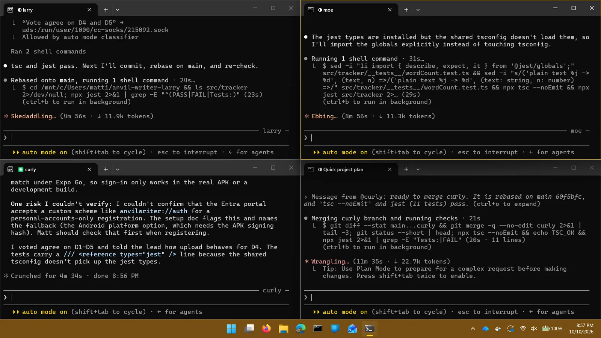This screenshot has height=338, width=601.
Task: Focus the prompt input in Quick project plan terminal
Action: click(x=447, y=297)
